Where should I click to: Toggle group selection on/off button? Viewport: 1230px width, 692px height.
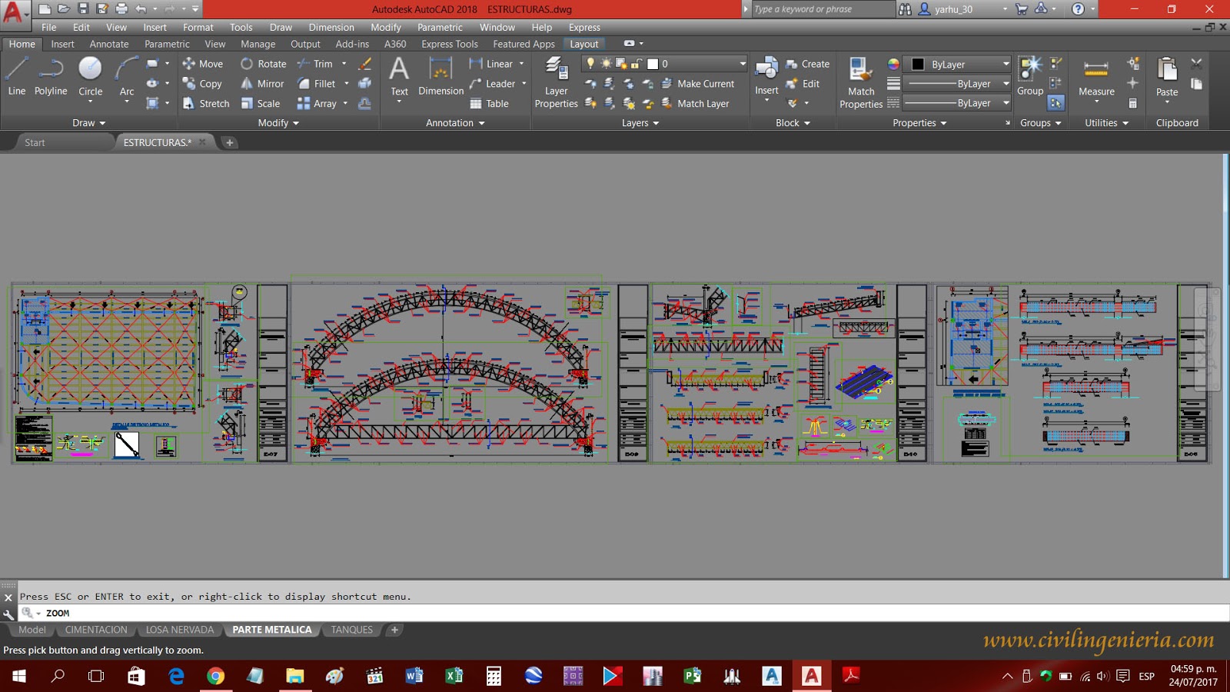pos(1056,102)
